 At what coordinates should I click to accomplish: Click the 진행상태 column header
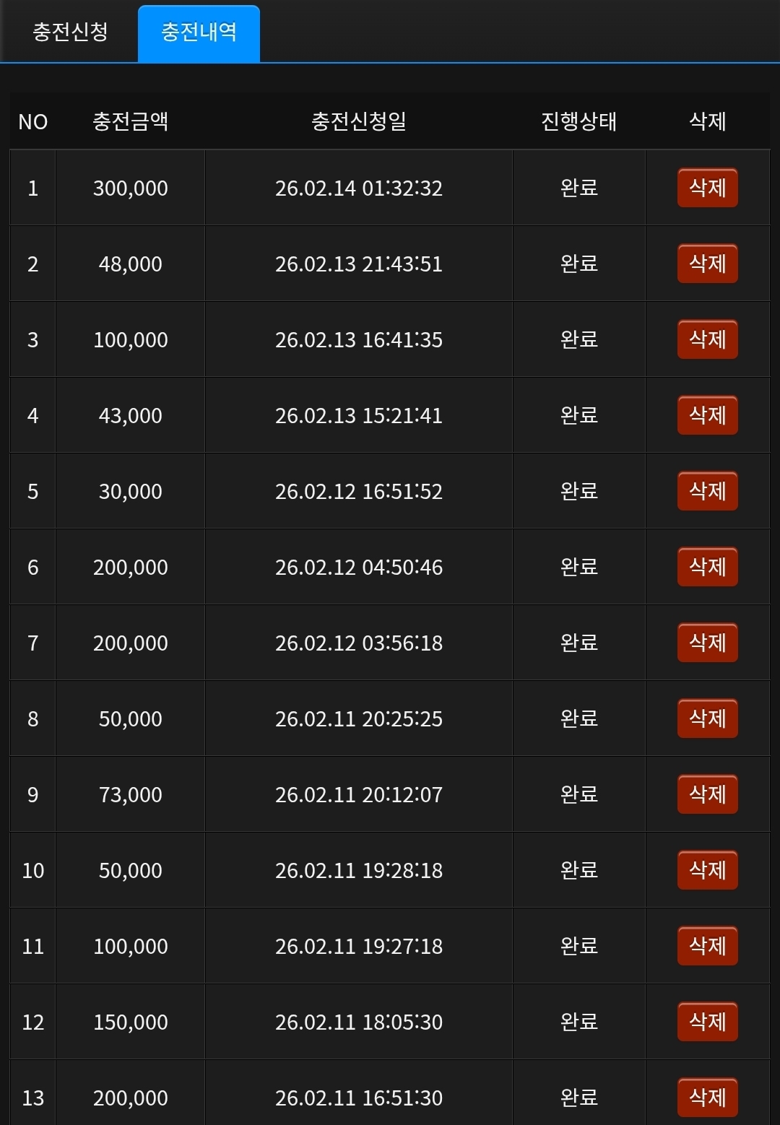(578, 121)
